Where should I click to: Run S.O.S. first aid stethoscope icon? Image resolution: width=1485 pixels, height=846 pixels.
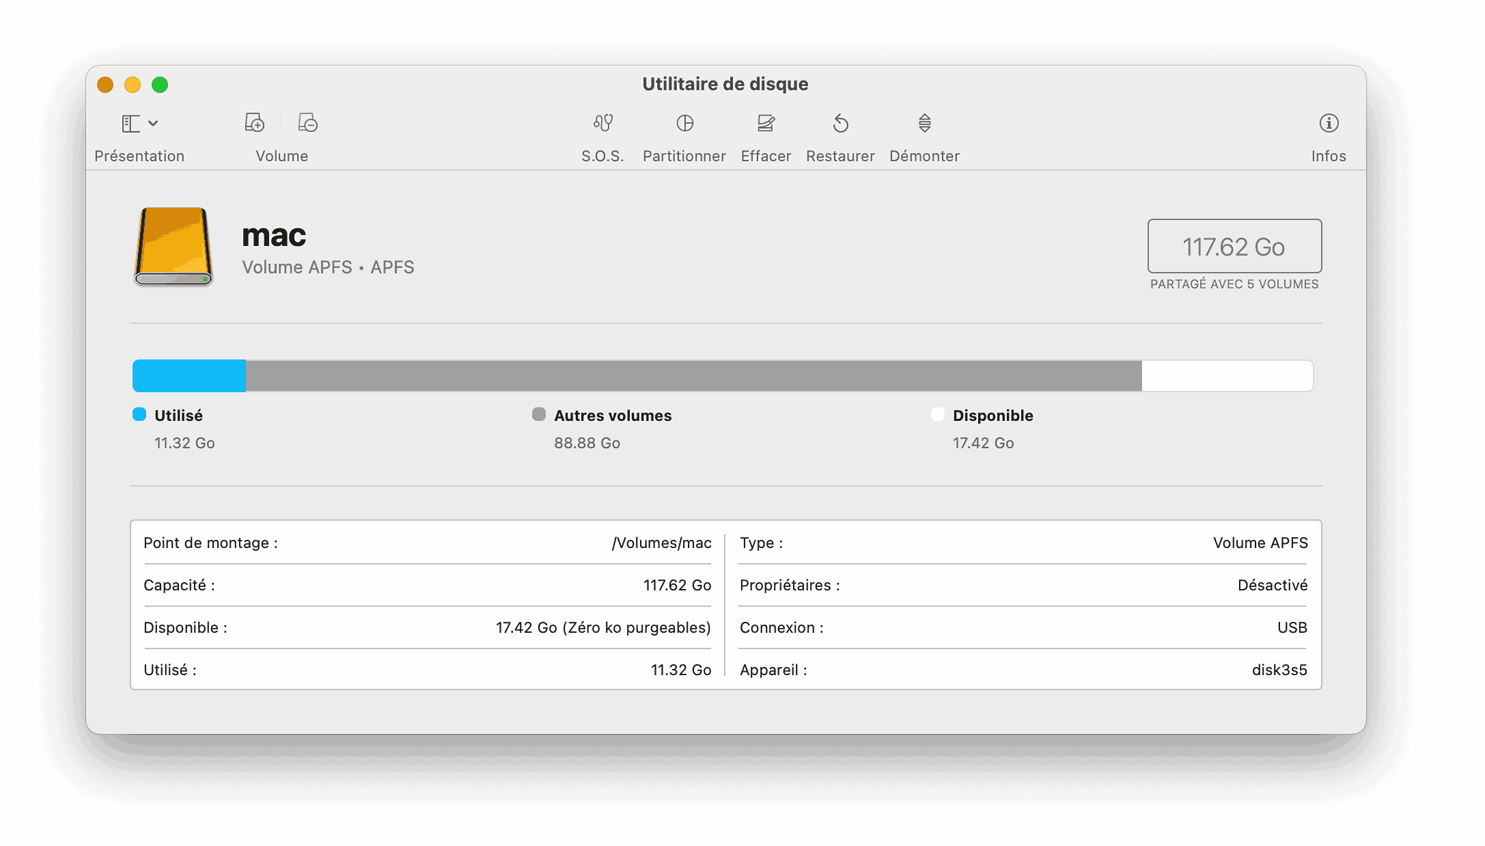coord(603,123)
